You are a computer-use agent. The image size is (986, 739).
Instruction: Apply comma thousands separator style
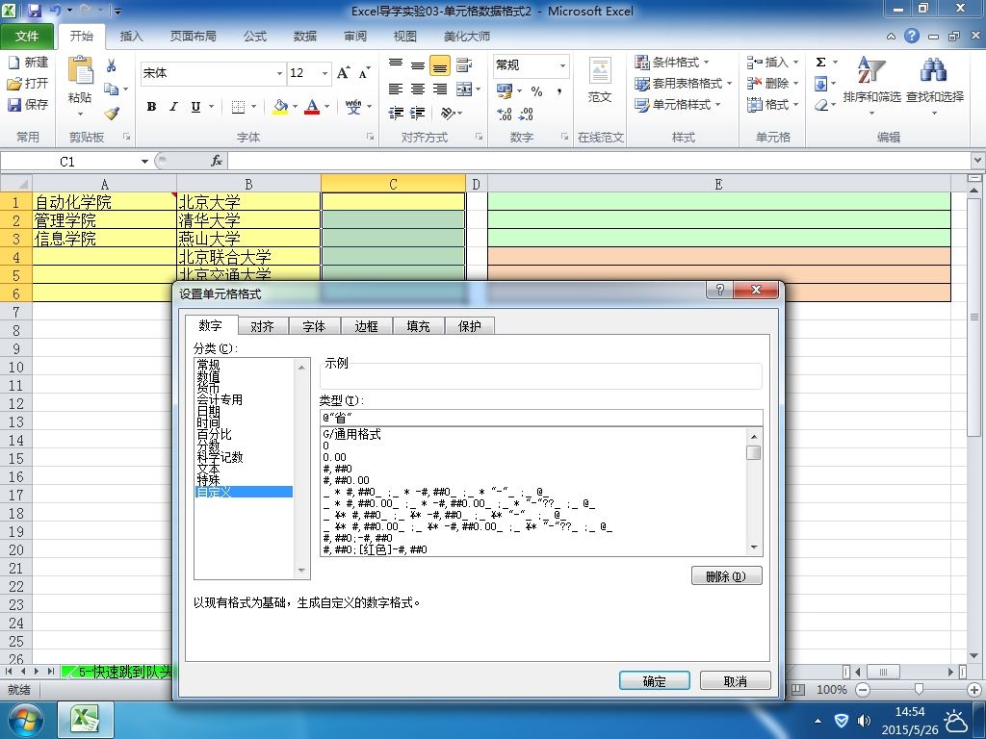tap(559, 91)
